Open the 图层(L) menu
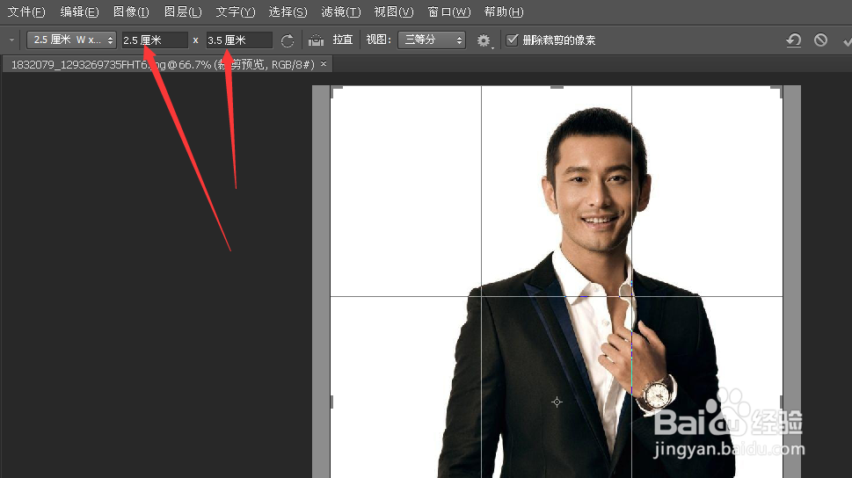Viewport: 852px width, 478px height. coord(183,11)
